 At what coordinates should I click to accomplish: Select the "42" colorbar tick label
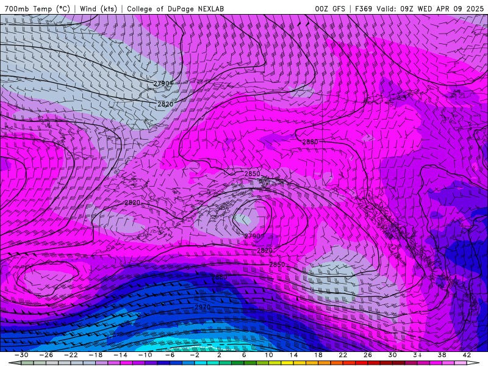tap(467, 355)
